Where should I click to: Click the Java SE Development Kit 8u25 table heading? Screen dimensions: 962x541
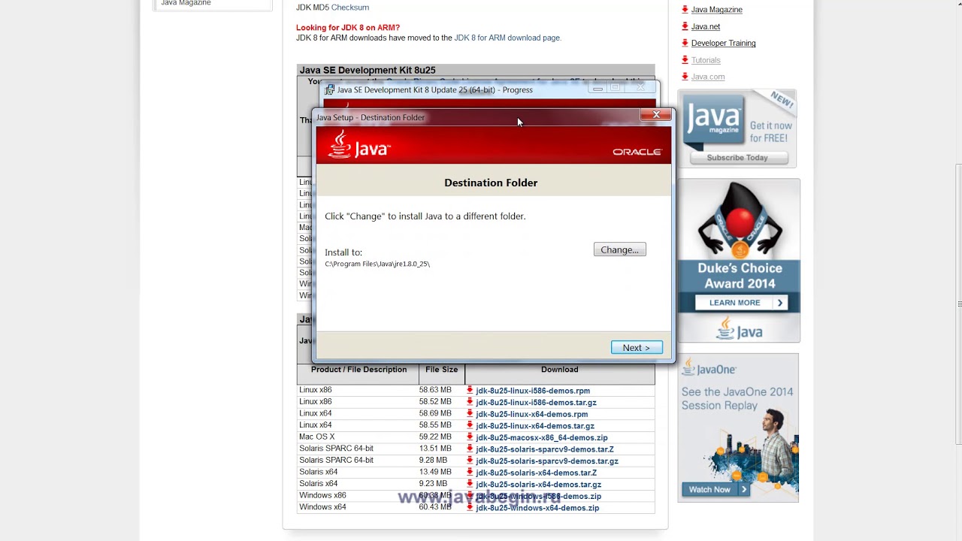(x=368, y=70)
